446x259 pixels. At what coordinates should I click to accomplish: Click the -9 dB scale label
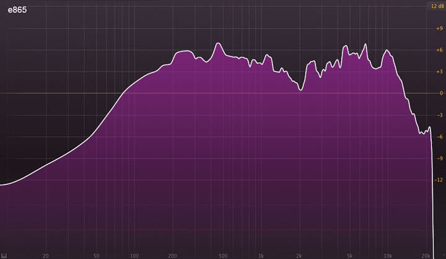[440, 159]
